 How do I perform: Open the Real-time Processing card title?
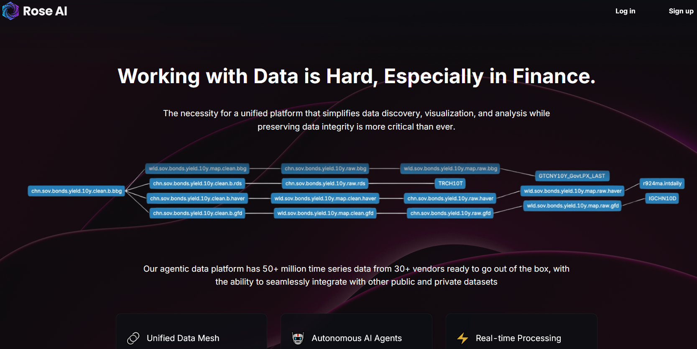pyautogui.click(x=518, y=338)
